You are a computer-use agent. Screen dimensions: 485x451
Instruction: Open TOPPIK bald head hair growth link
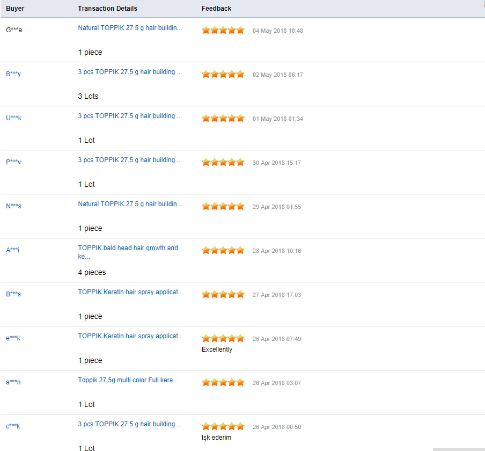128,252
